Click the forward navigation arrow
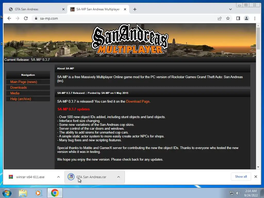This screenshot has height=198, width=264. 18,18
